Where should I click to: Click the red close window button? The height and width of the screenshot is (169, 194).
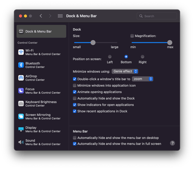20,16
